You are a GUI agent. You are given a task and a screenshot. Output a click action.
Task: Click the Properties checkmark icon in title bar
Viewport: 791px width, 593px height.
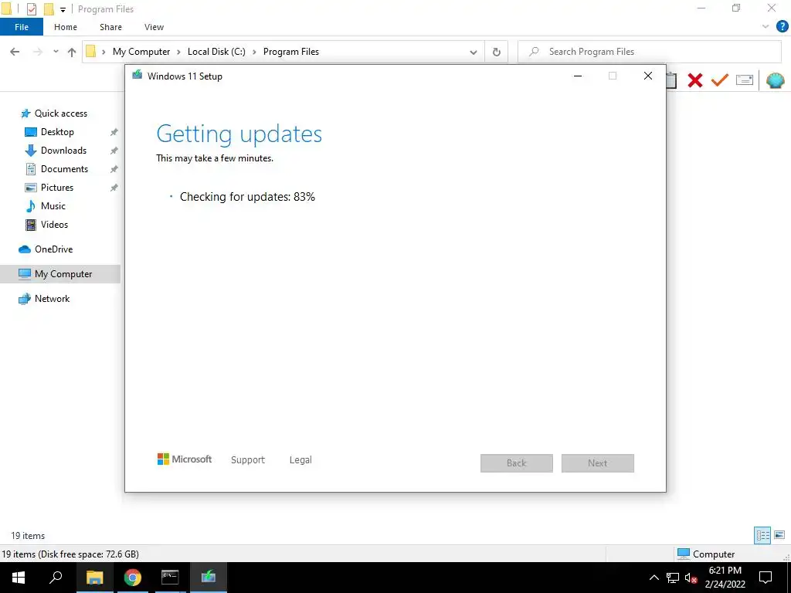pyautogui.click(x=32, y=9)
